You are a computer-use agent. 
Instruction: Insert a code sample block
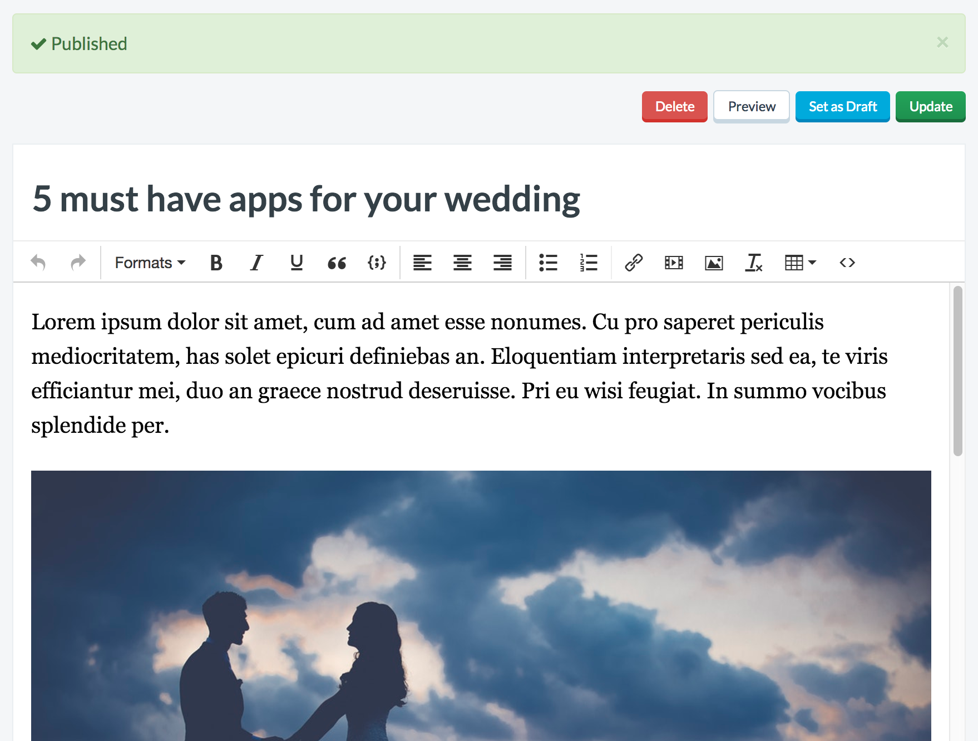[377, 263]
